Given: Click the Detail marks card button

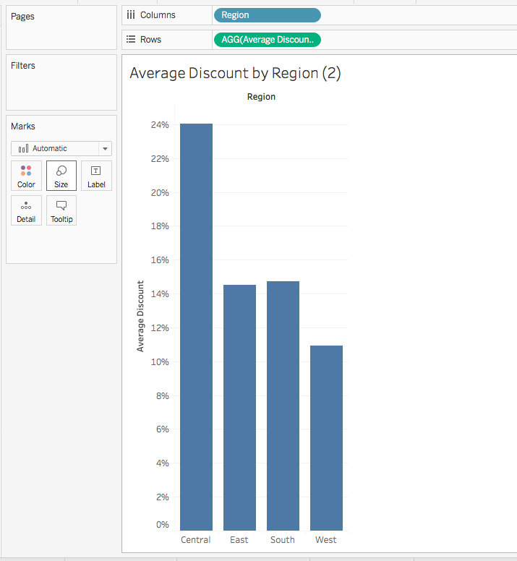Looking at the screenshot, I should [26, 210].
